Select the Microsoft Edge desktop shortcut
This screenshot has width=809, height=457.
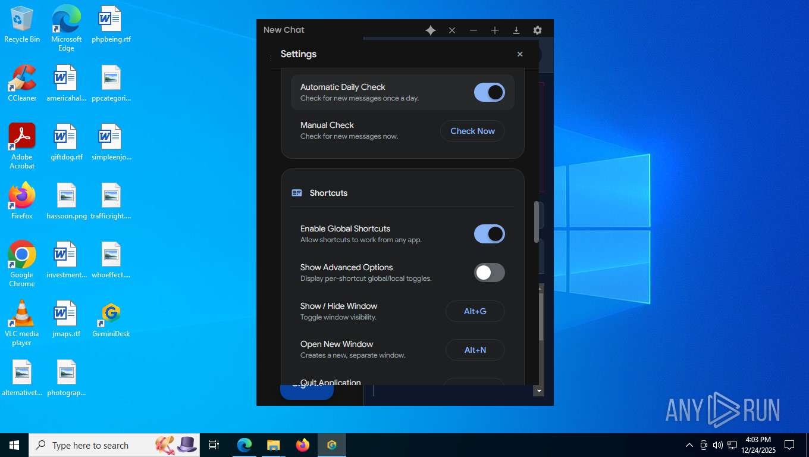(x=66, y=29)
